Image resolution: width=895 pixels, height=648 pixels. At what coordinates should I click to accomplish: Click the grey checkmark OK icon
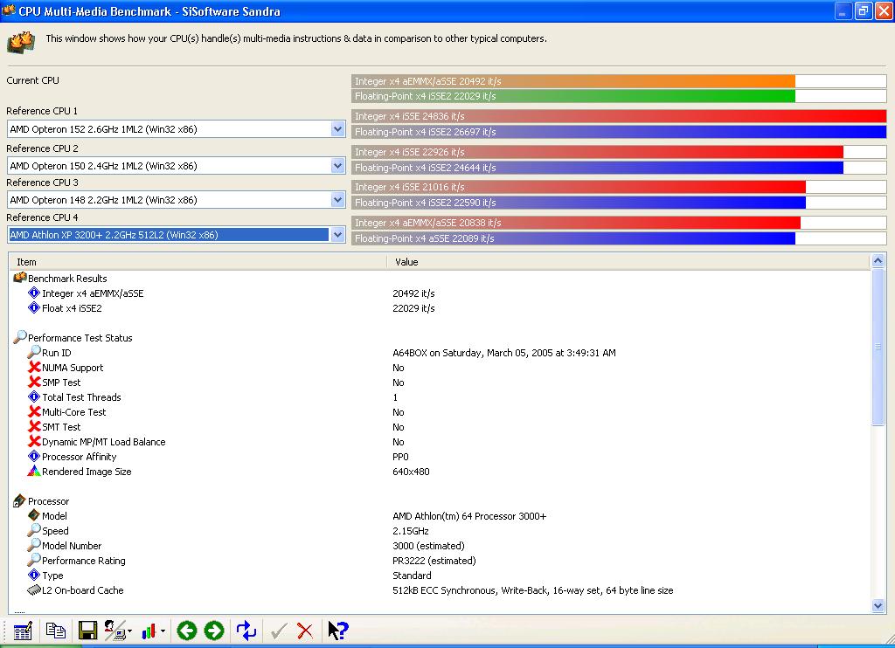pos(279,631)
